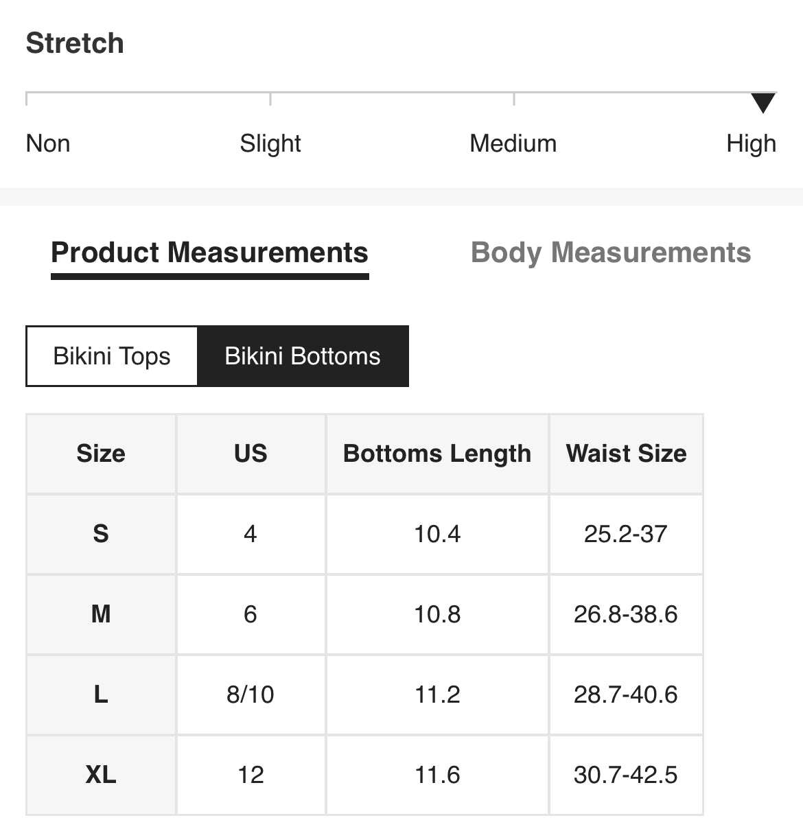The image size is (803, 818).
Task: Click the Medium stretch label
Action: click(513, 143)
